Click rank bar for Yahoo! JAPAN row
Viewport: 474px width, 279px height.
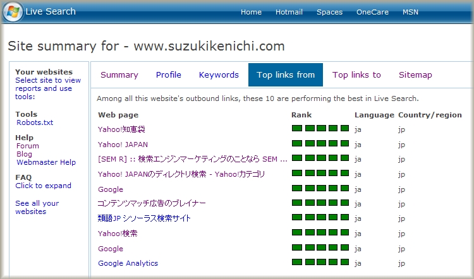320,143
